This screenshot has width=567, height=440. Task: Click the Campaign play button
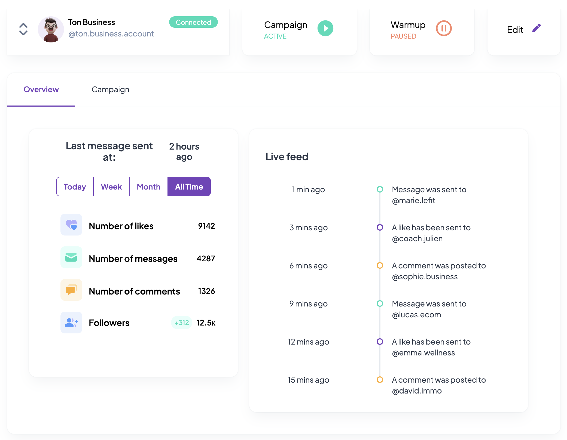[x=325, y=28]
